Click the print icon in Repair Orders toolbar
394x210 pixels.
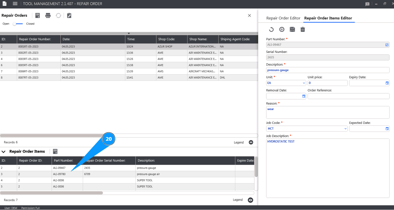[x=48, y=15]
